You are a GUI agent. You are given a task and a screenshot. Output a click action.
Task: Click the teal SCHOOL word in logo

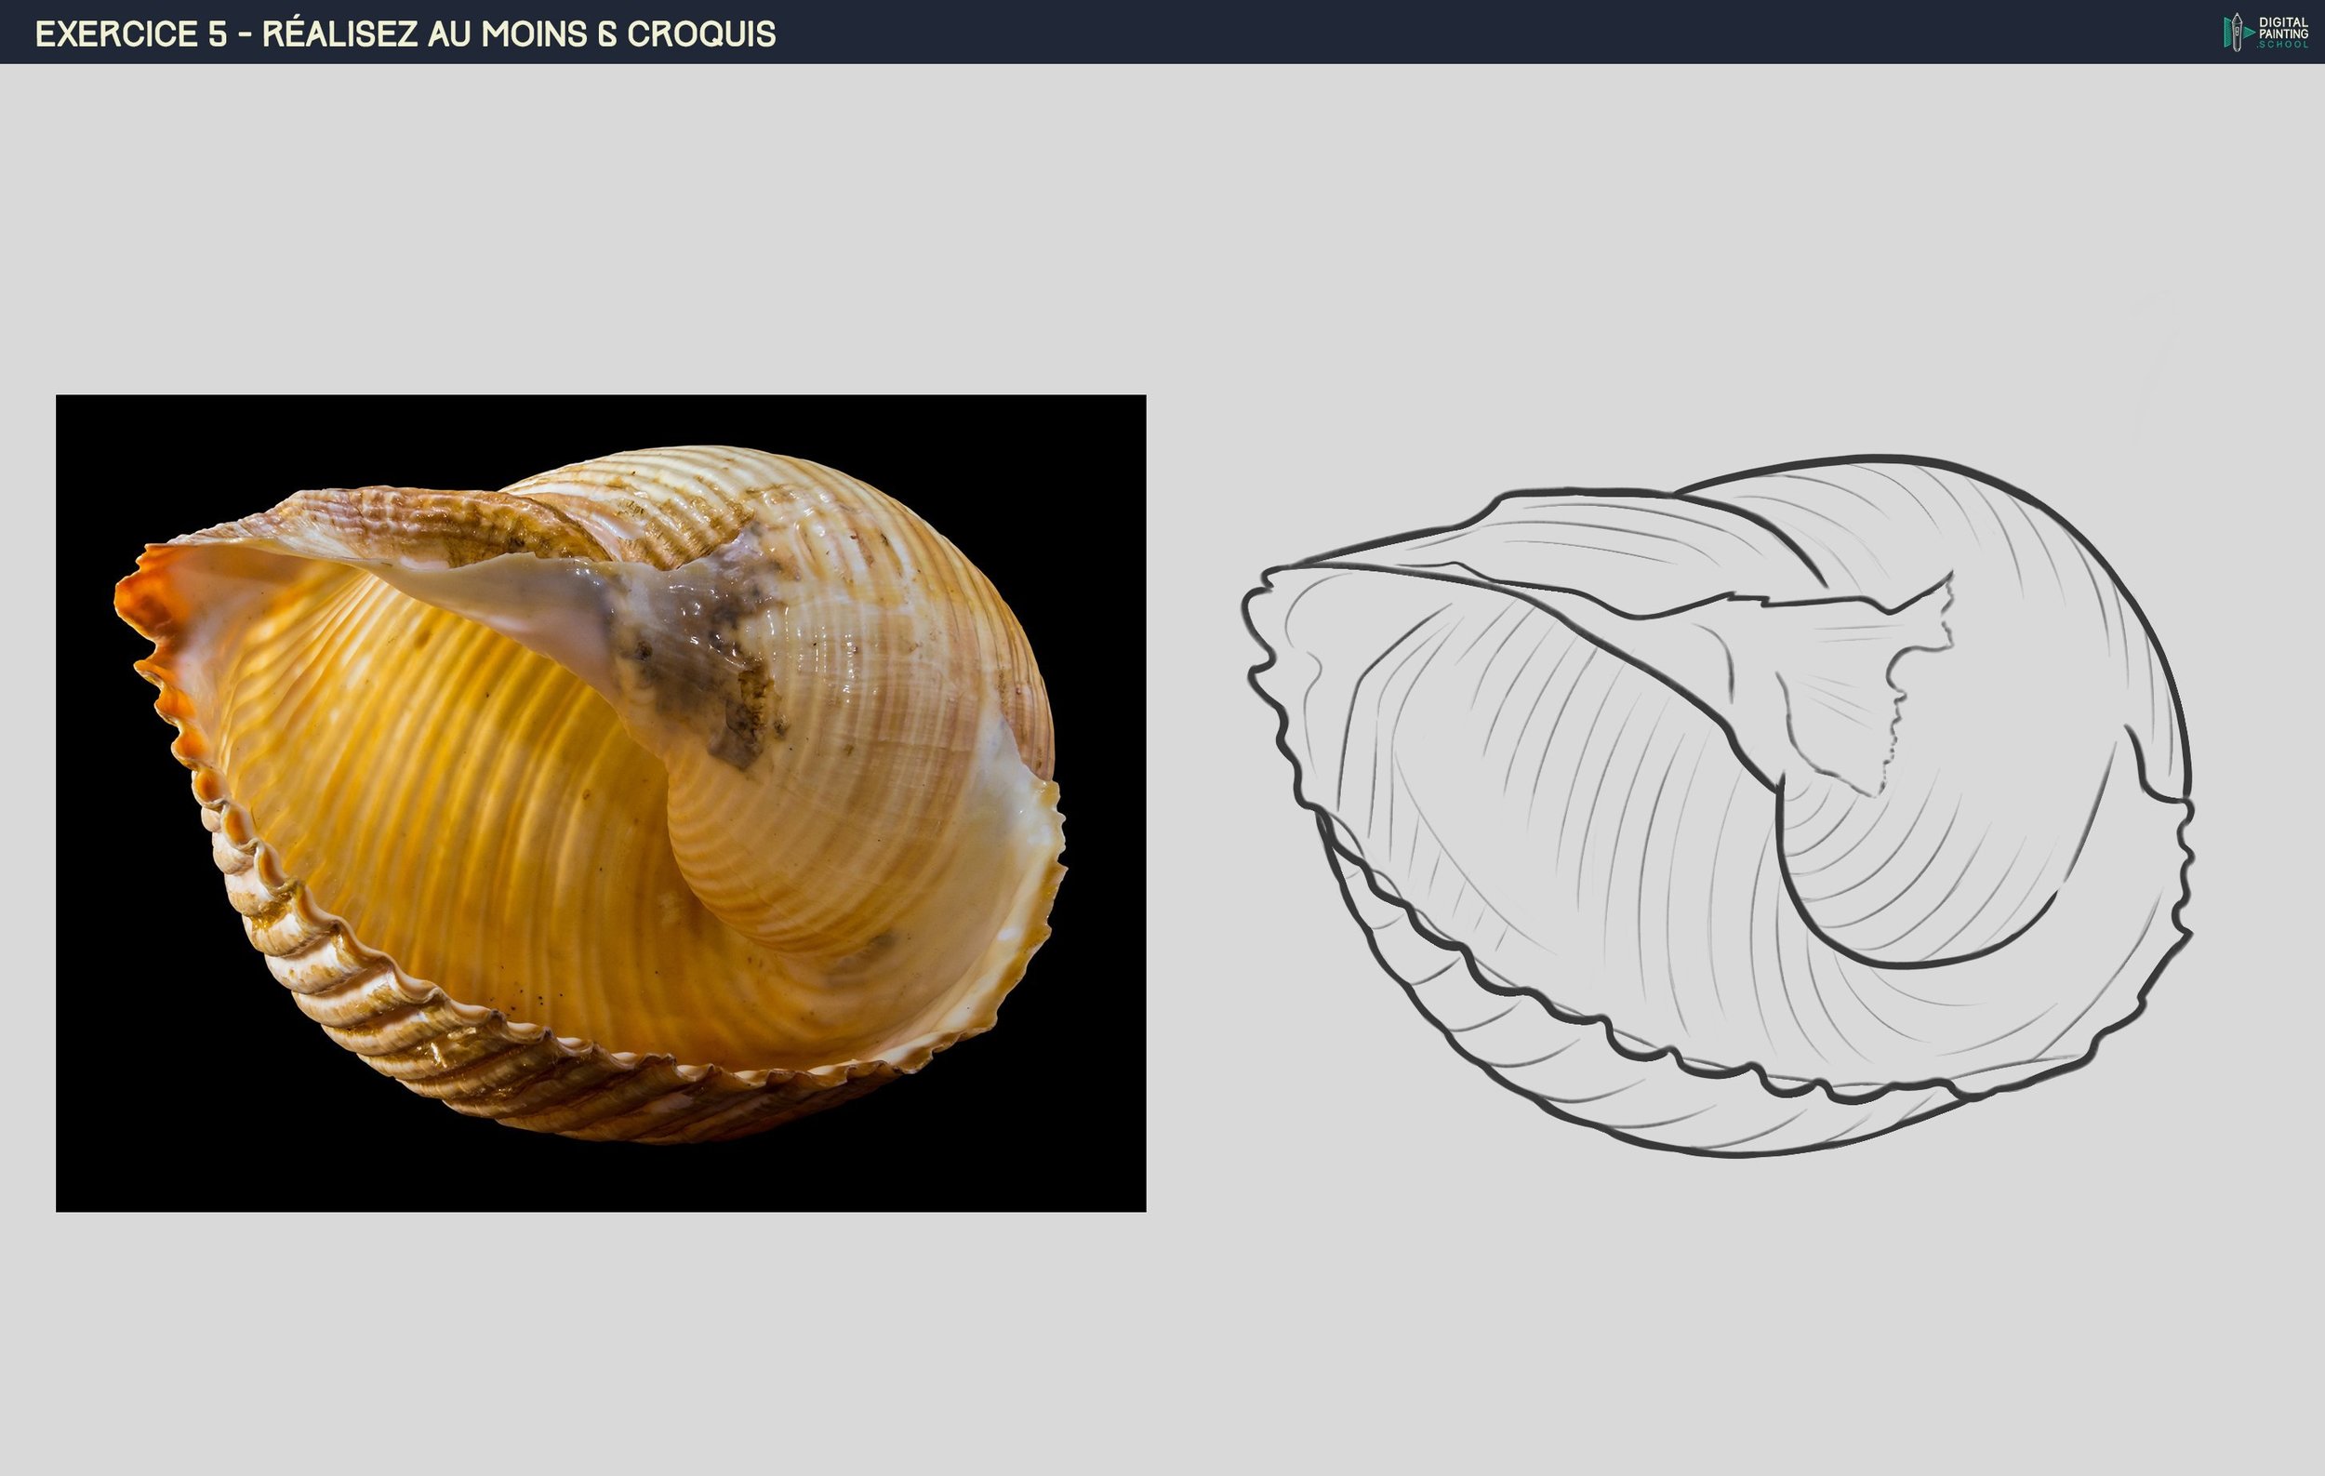point(2282,45)
